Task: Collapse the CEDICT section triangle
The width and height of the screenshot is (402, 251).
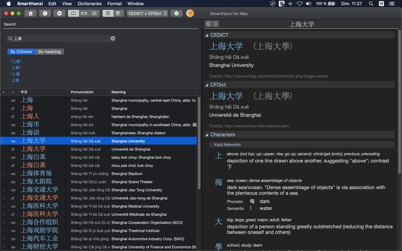Action: [x=207, y=35]
